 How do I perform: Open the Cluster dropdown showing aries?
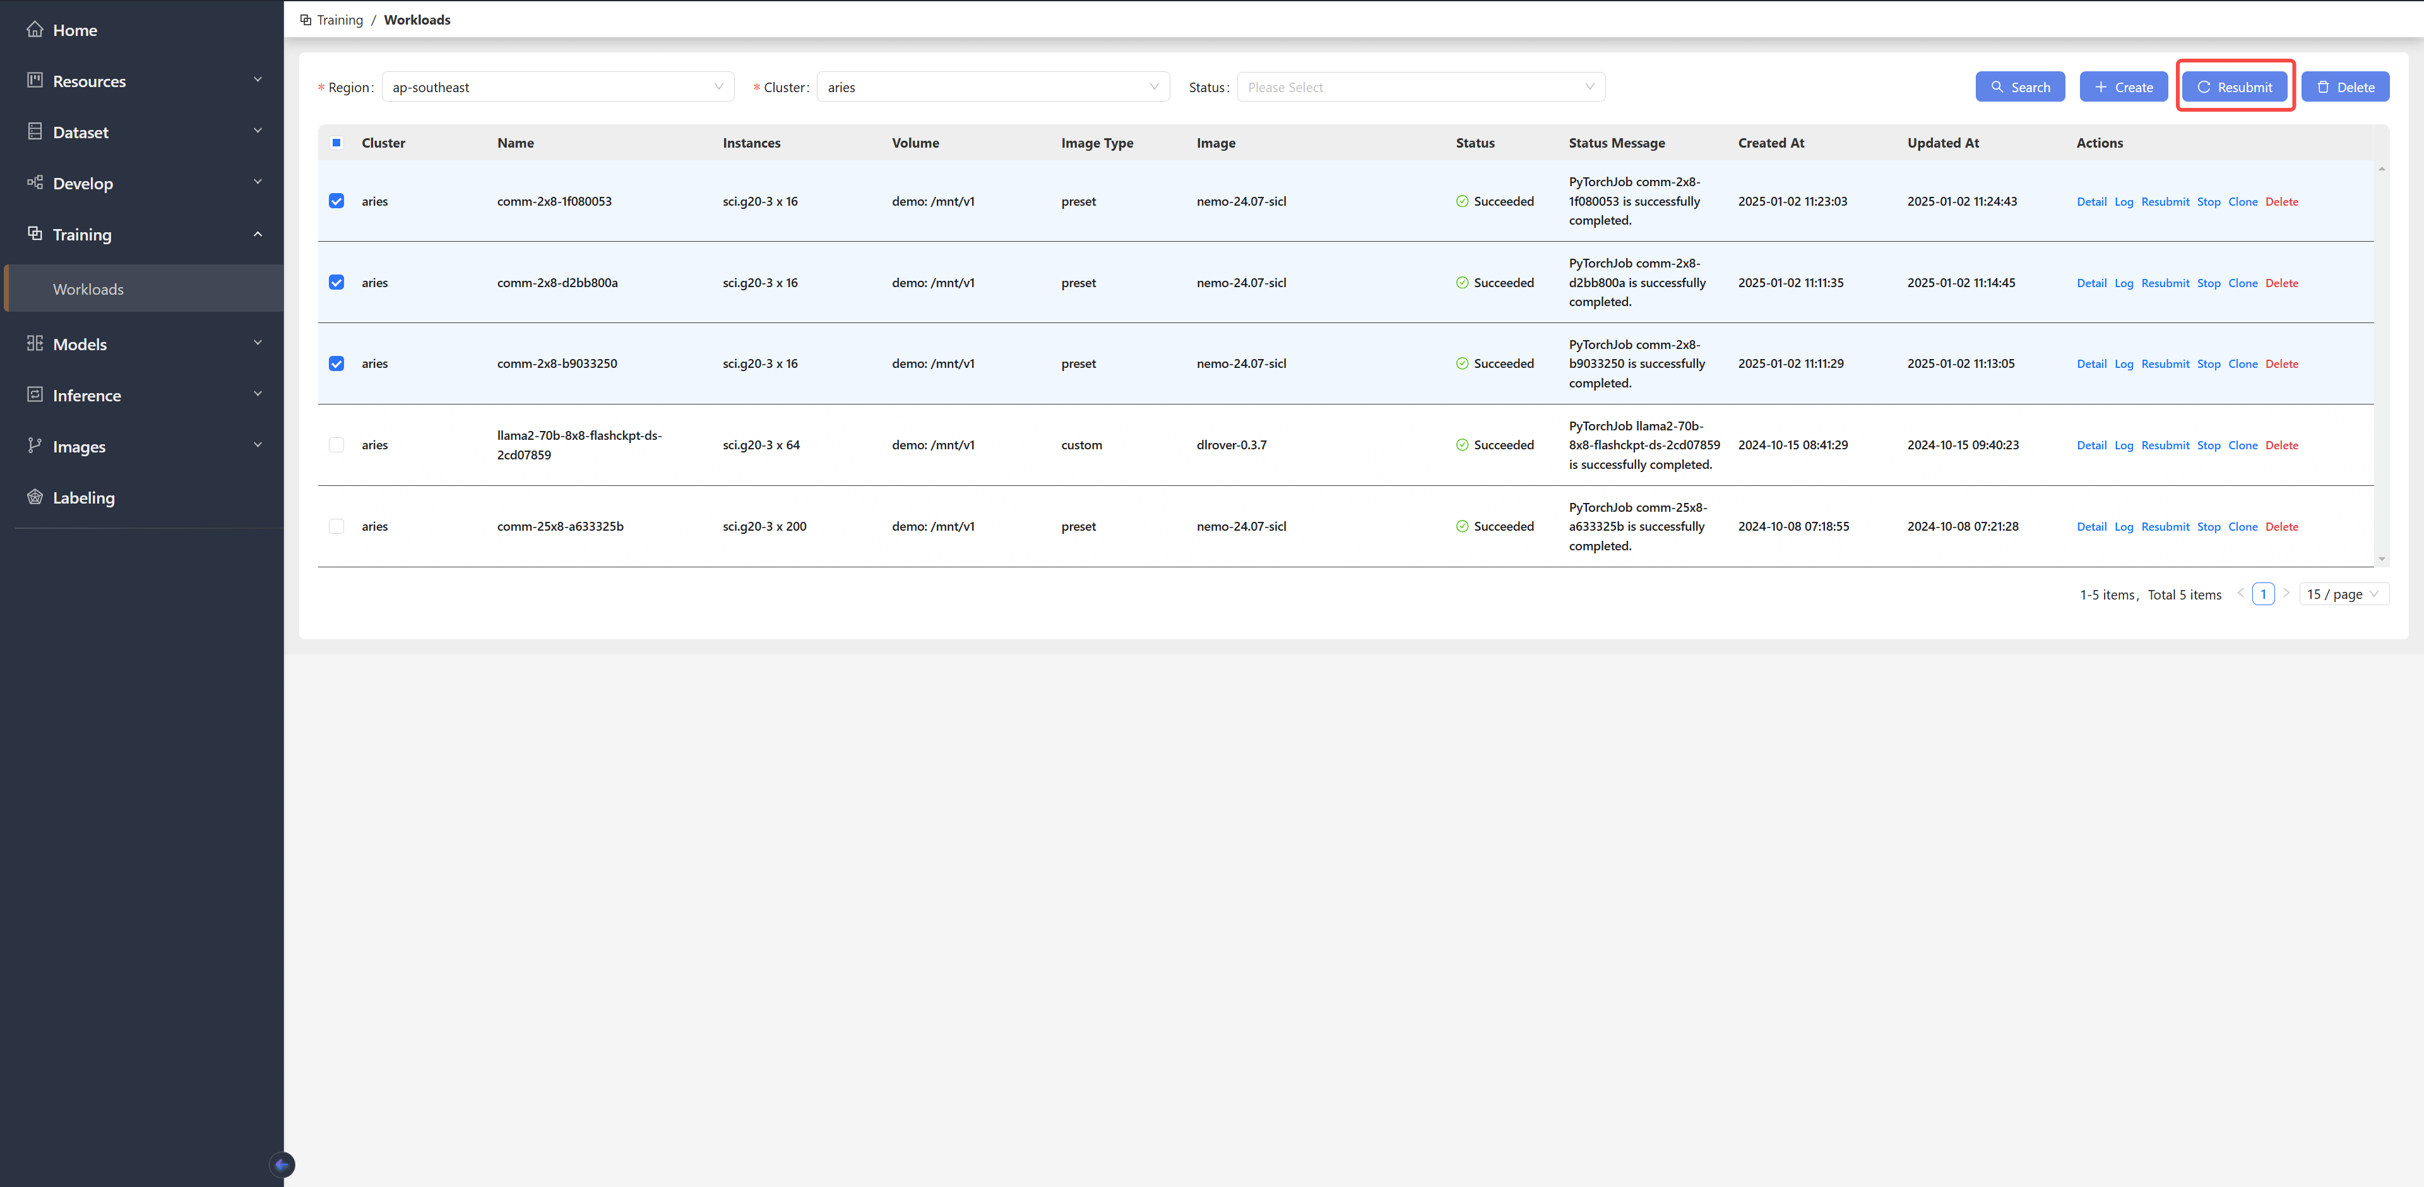[x=993, y=88]
